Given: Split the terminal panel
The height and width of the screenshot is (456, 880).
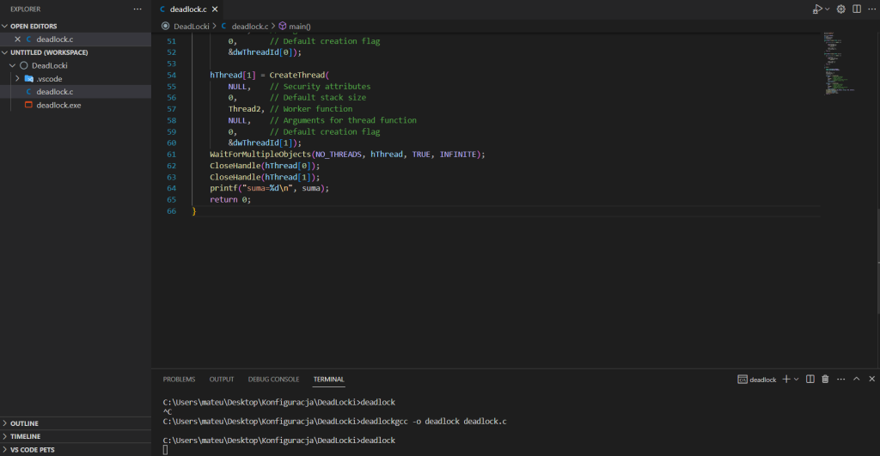Looking at the screenshot, I should (x=810, y=379).
